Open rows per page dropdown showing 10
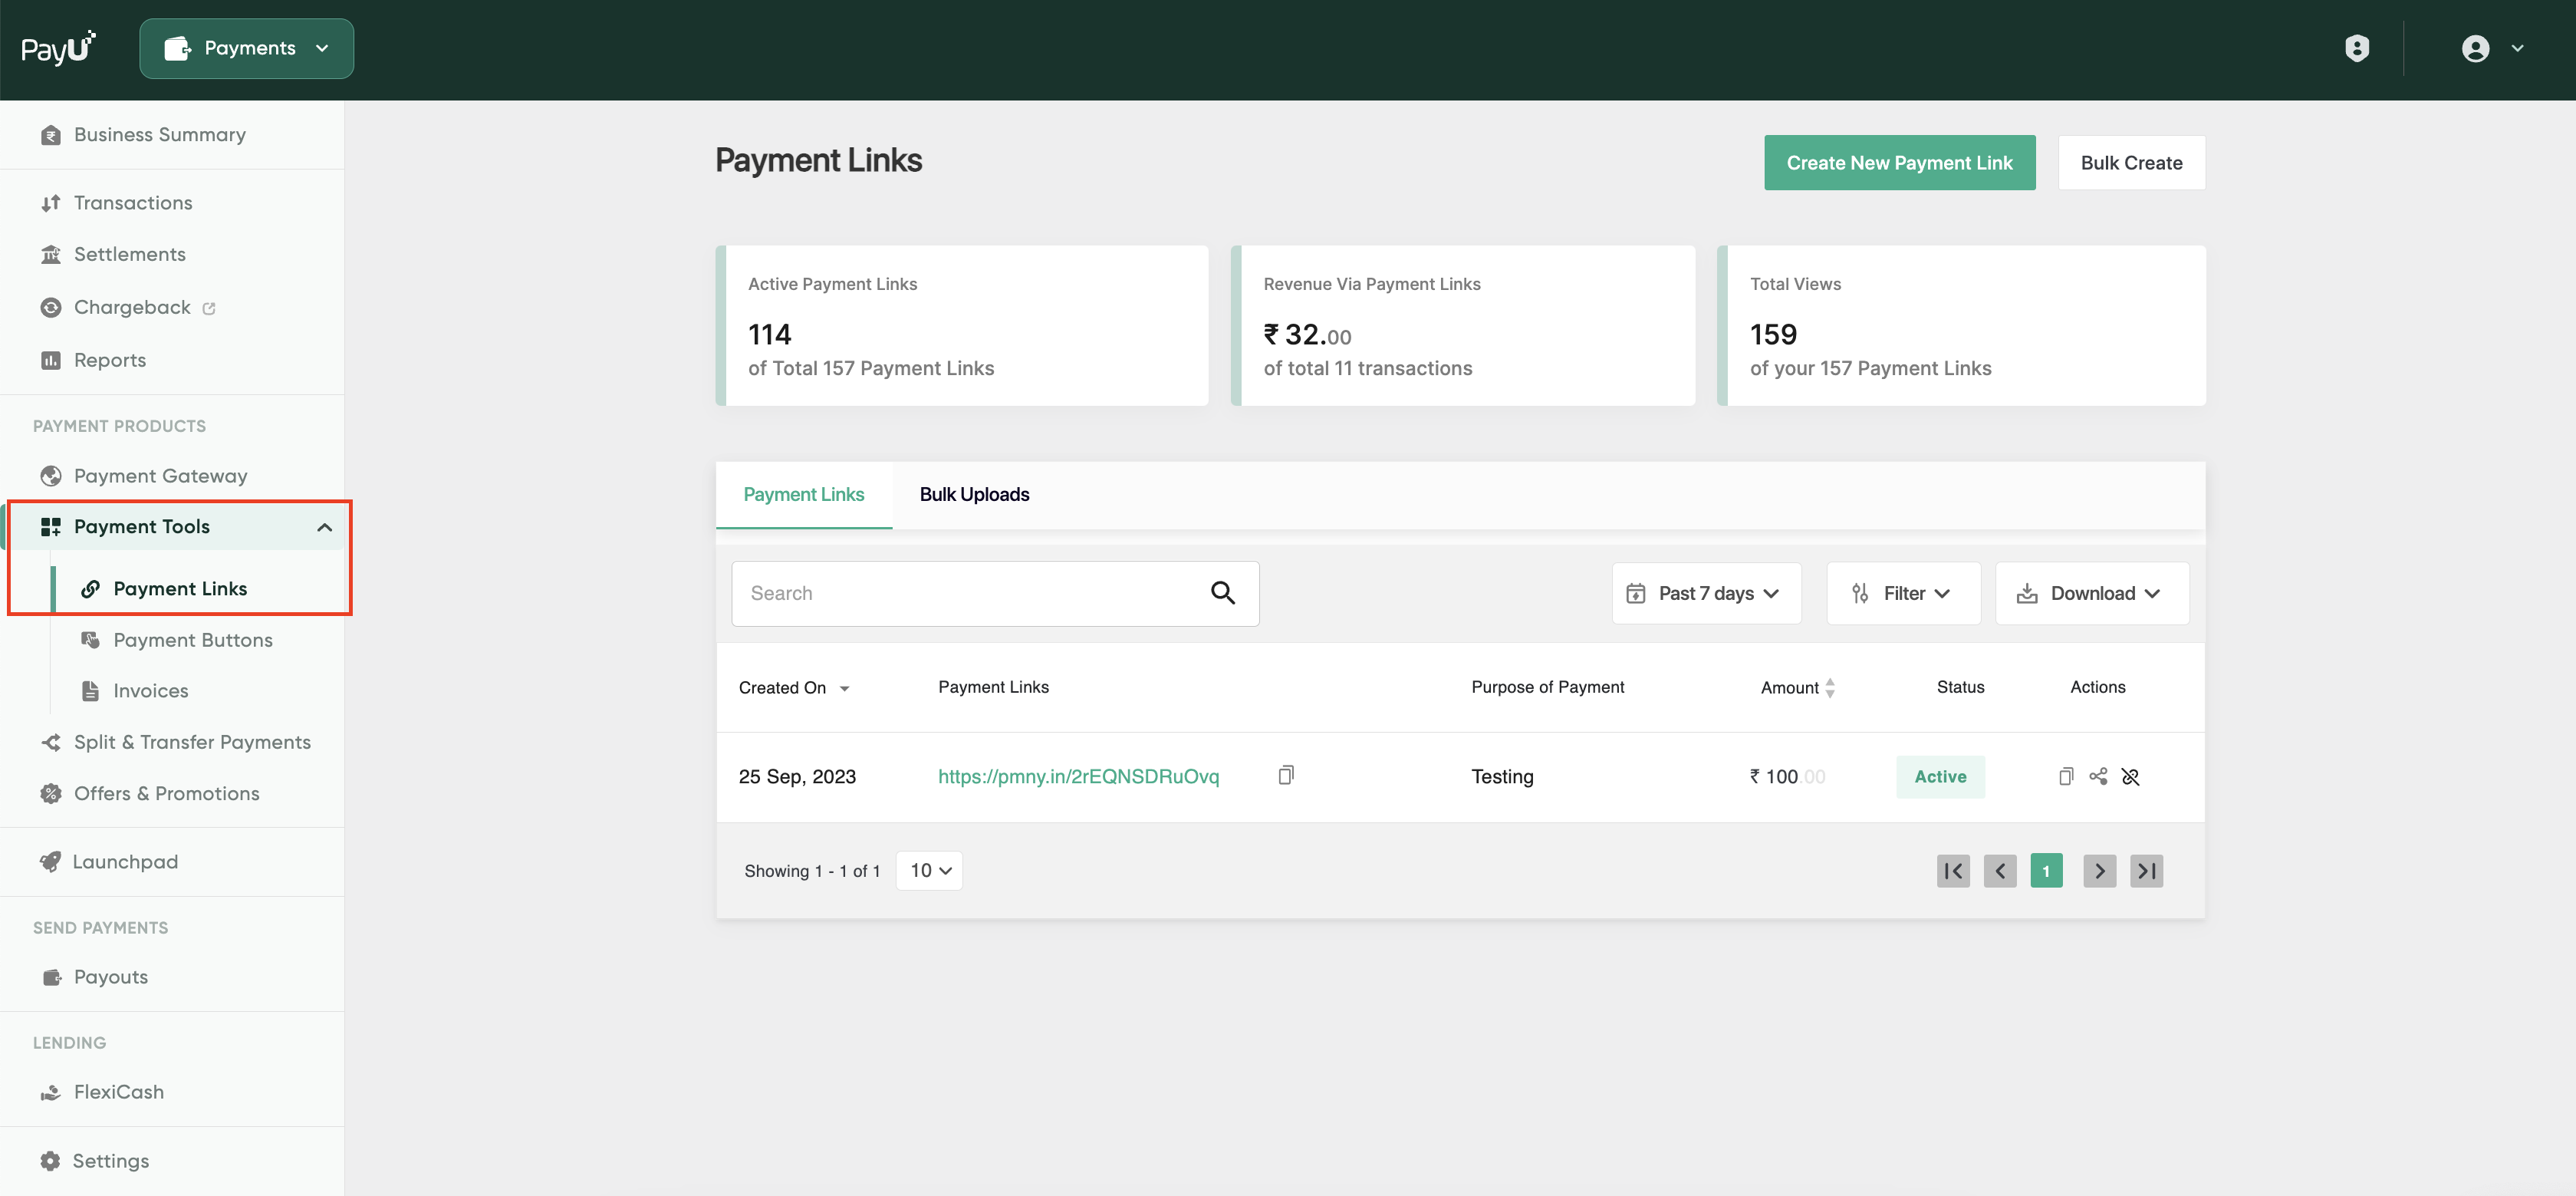2576x1196 pixels. click(x=929, y=871)
